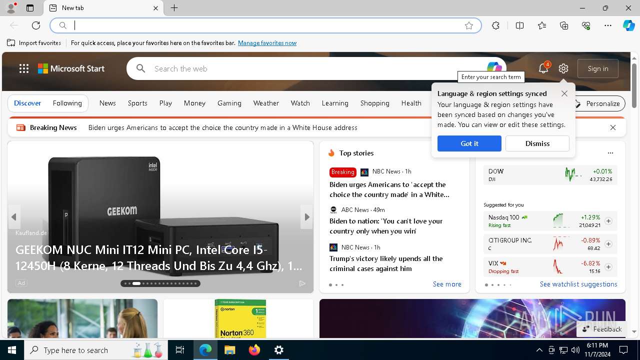Switch to the Following tab
Viewport: 640px width, 360px height.
click(67, 103)
